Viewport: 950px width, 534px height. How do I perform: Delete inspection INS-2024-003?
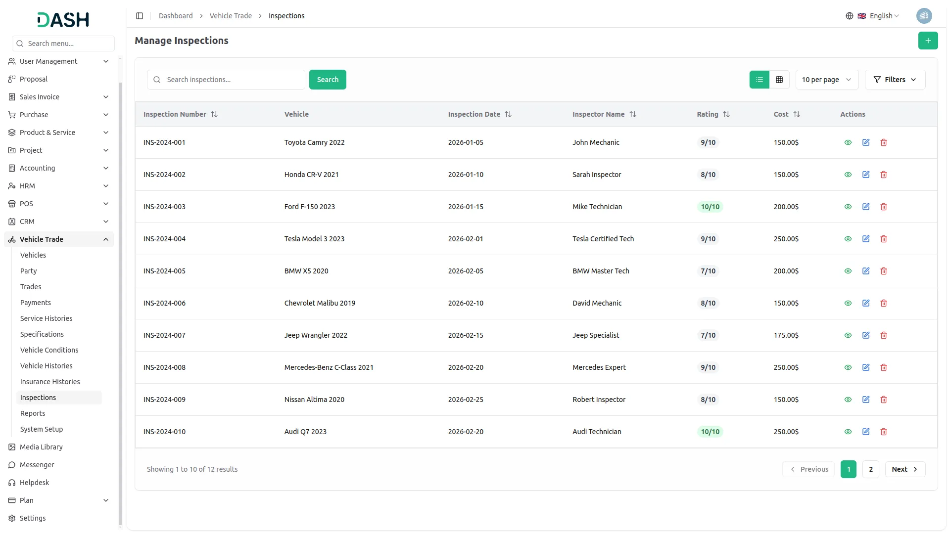pos(884,207)
